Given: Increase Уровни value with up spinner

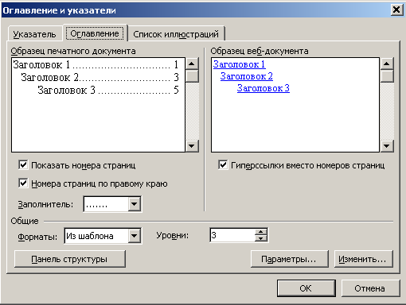Looking at the screenshot, I should click(x=260, y=232).
